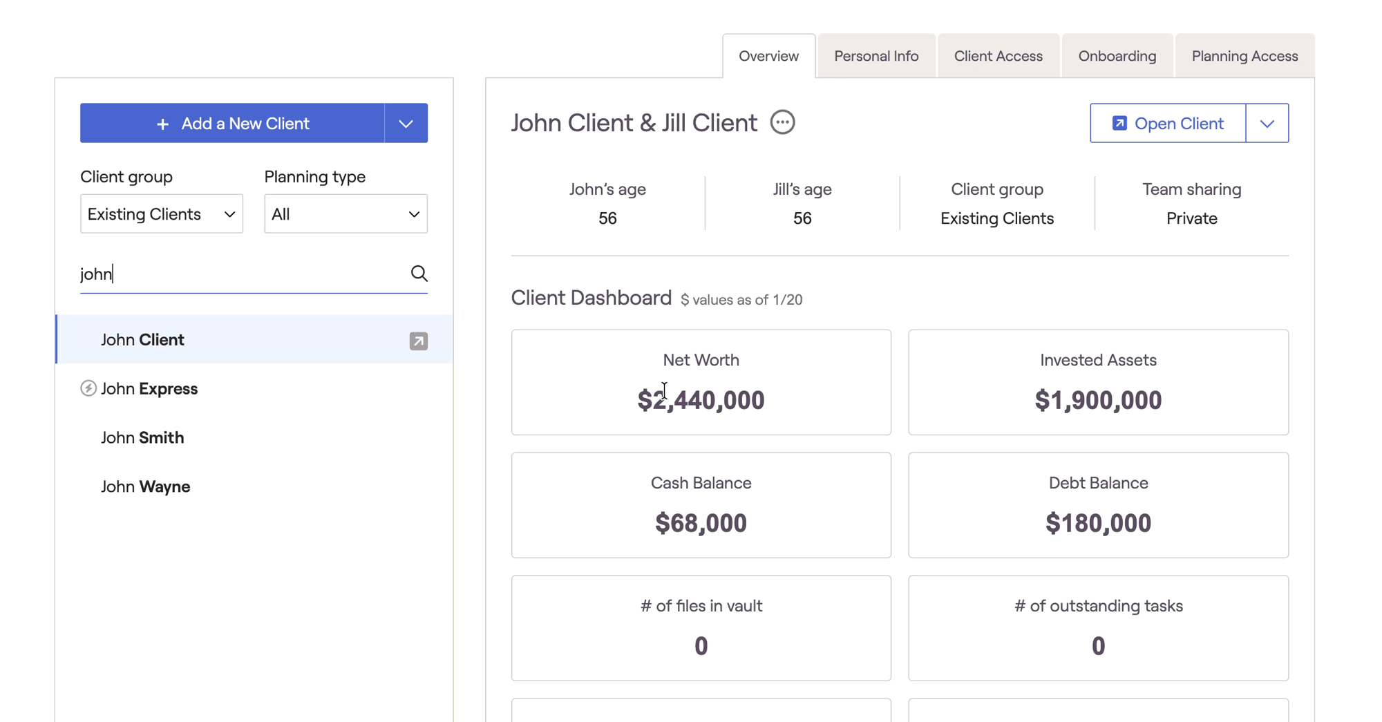Click the arrow icon in Open Client button
This screenshot has width=1382, height=722.
pos(1119,123)
